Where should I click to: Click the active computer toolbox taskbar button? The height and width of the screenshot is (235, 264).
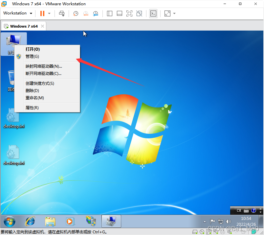pos(111,221)
